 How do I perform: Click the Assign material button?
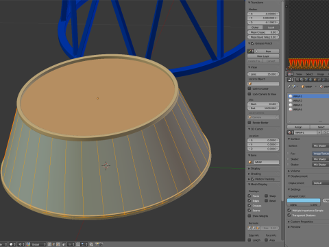coord(298,127)
